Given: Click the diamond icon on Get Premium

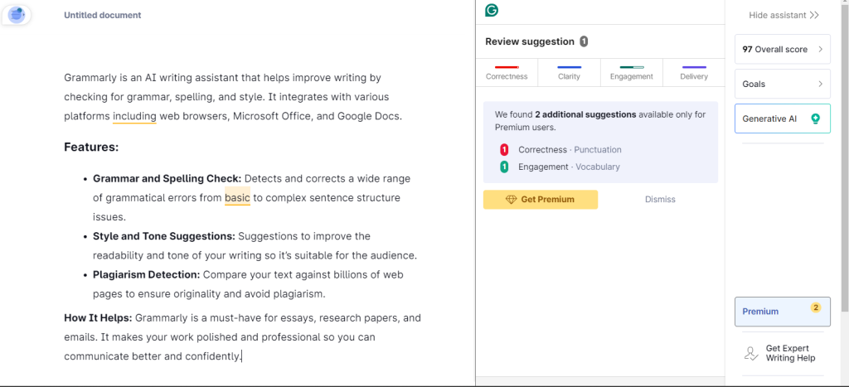Looking at the screenshot, I should 511,200.
